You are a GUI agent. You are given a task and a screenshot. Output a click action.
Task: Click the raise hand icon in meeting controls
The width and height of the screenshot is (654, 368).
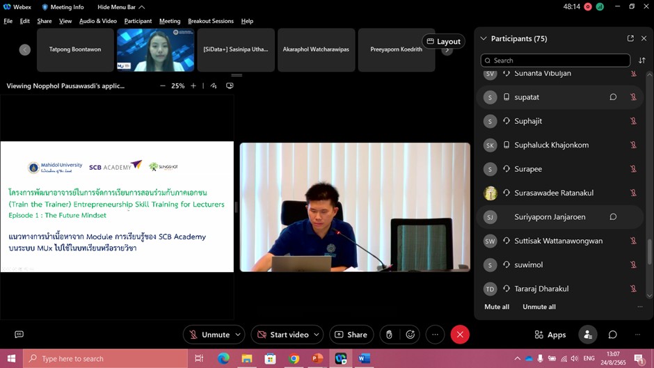(x=389, y=335)
